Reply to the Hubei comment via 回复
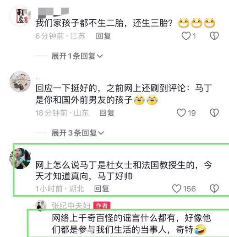Screen dimensions: 229x237 102,189
